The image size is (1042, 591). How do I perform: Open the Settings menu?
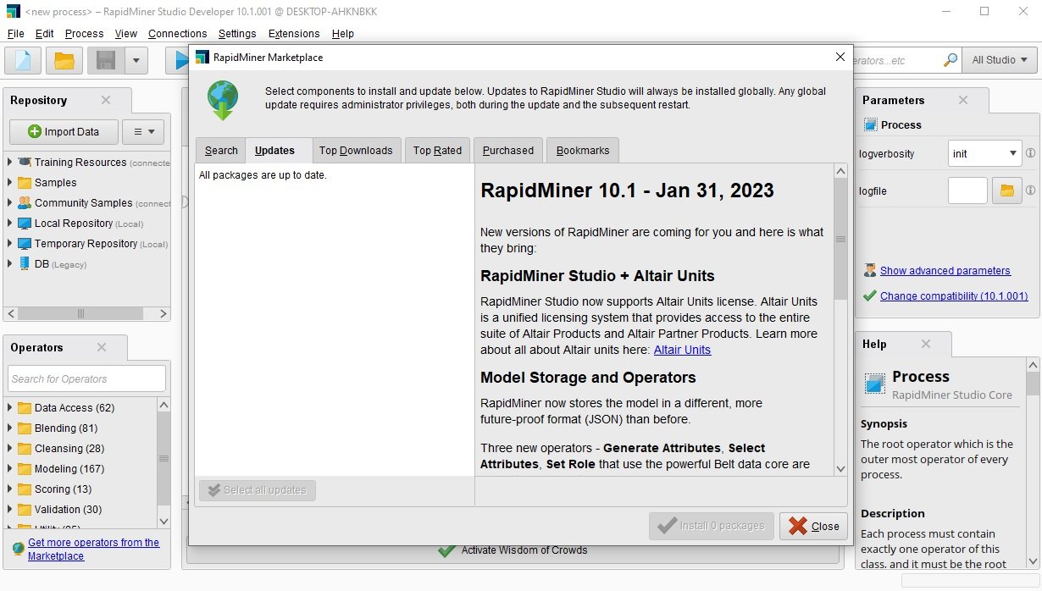pyautogui.click(x=237, y=33)
